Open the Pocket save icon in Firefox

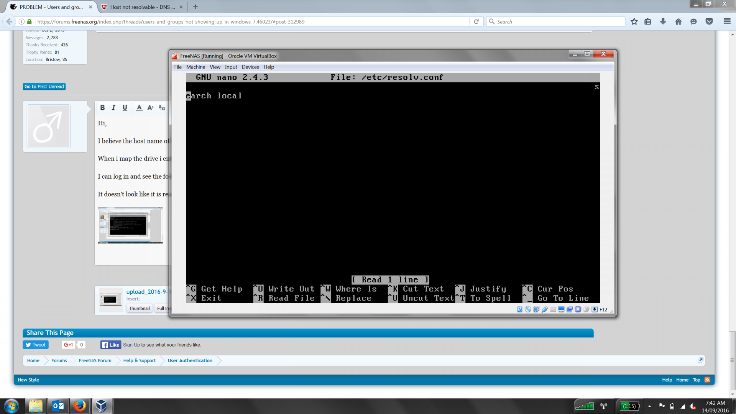(709, 22)
